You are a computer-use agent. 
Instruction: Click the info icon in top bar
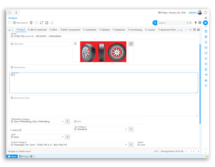pyautogui.click(x=16, y=13)
